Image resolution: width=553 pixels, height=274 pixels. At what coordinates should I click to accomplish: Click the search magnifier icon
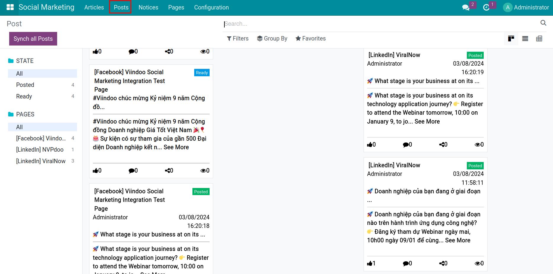pyautogui.click(x=543, y=23)
